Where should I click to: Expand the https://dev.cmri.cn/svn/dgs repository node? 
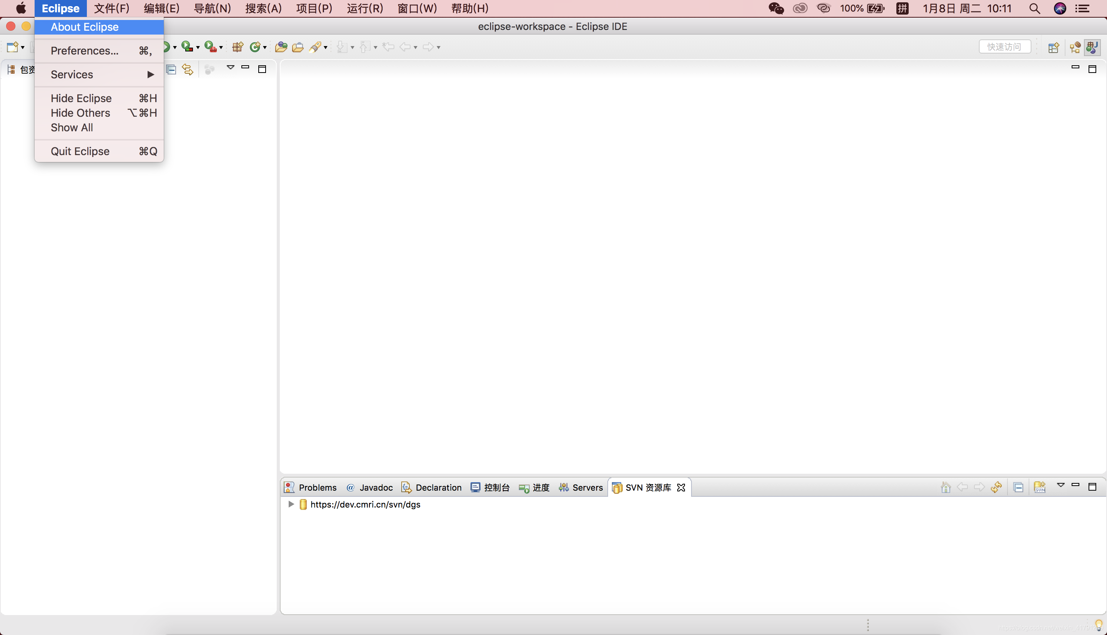tap(291, 504)
